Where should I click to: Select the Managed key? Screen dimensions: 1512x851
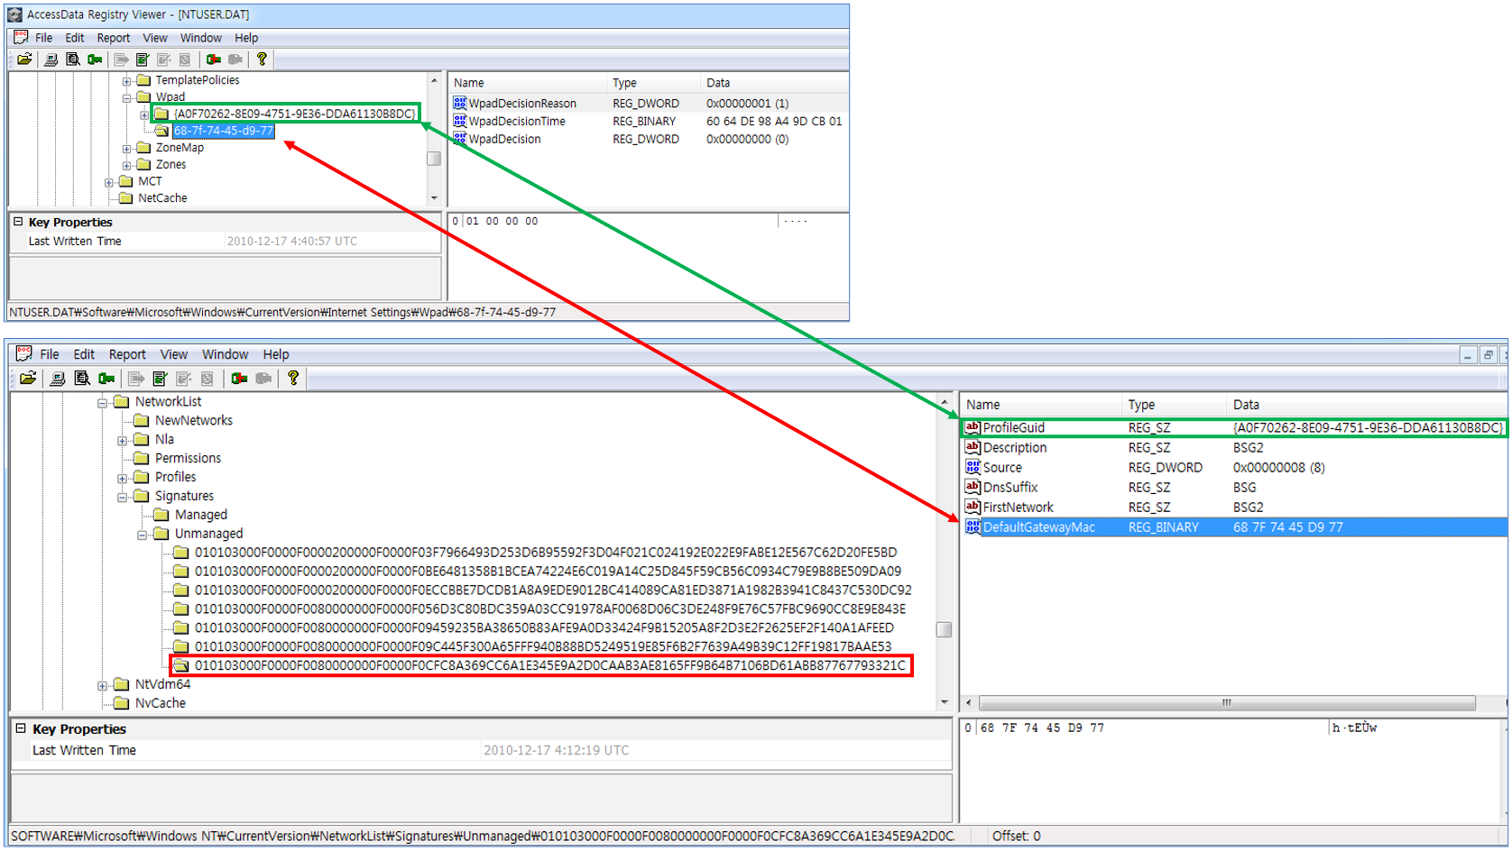coord(200,515)
